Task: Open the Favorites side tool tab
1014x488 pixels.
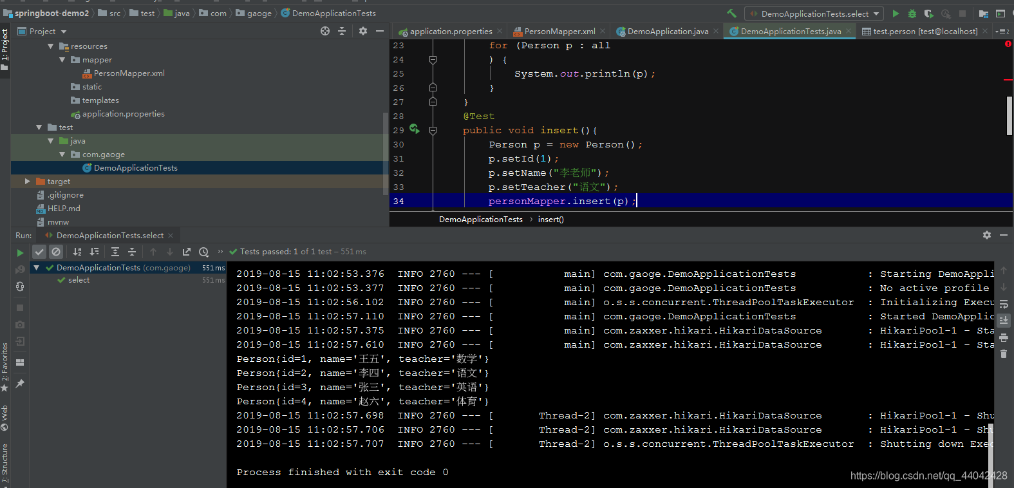Action: click(x=5, y=367)
